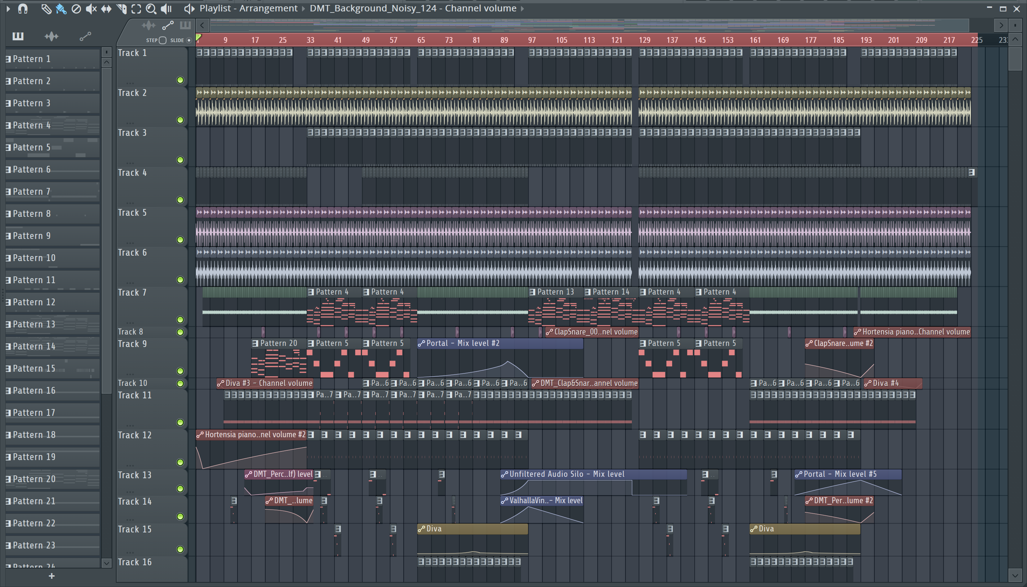Select the Diva #3 - Channel volume clip
The width and height of the screenshot is (1027, 587).
[x=265, y=383]
